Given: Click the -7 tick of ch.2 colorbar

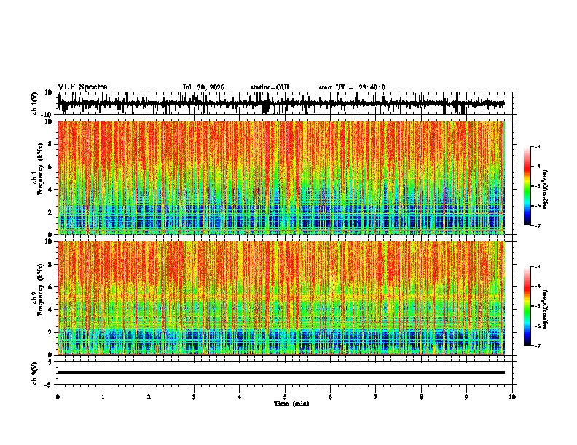Looking at the screenshot, I should (x=538, y=346).
